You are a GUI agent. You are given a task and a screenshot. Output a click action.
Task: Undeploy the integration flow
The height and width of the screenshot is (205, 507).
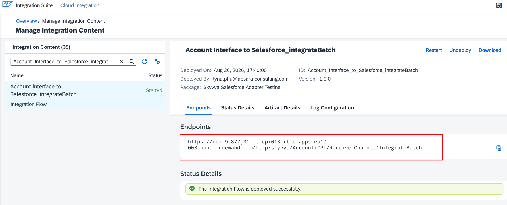click(x=460, y=50)
